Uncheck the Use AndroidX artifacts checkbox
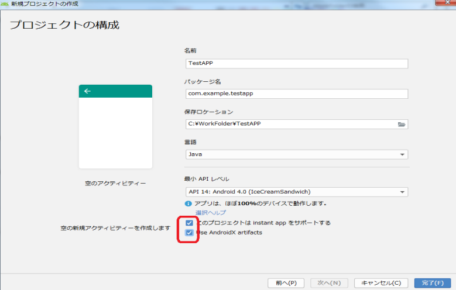456x290 pixels. click(x=188, y=233)
